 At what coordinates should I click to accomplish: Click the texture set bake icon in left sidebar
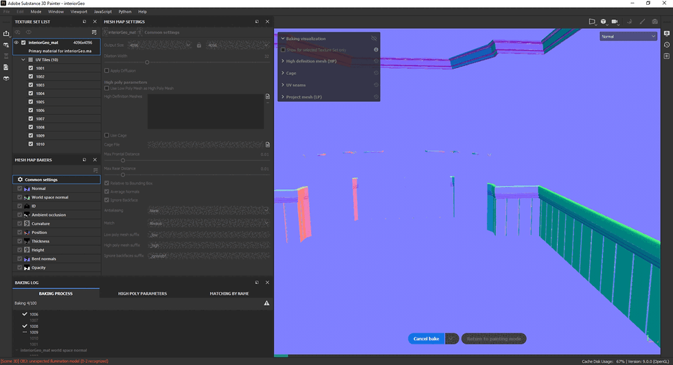point(6,45)
